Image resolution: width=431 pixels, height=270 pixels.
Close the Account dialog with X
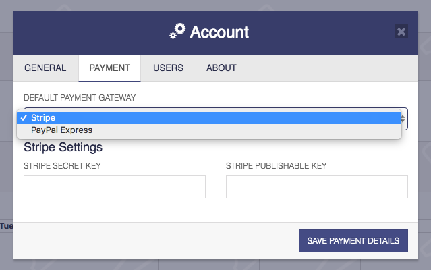point(401,32)
